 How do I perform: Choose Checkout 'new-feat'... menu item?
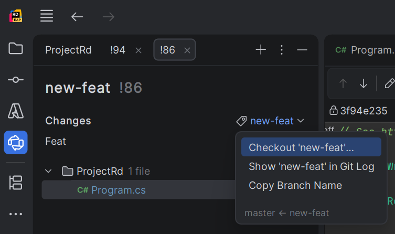(311, 147)
